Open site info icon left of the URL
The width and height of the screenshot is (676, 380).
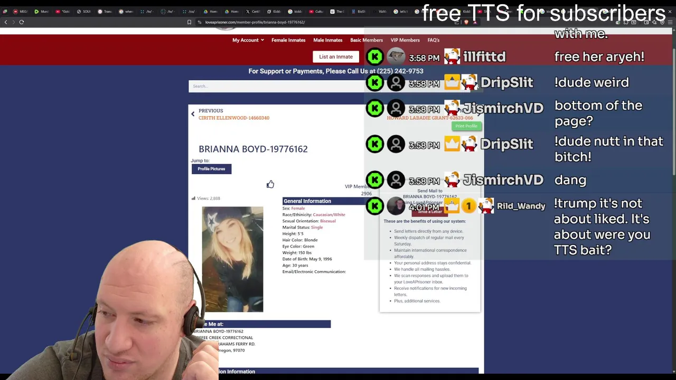point(200,22)
